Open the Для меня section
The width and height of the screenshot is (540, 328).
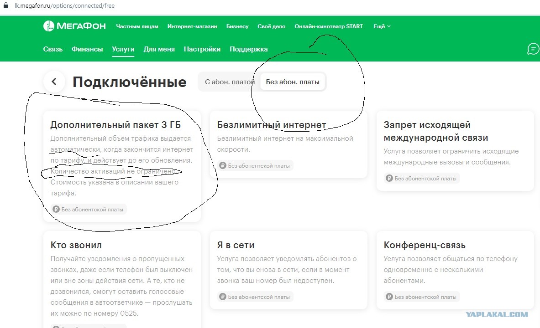point(159,49)
